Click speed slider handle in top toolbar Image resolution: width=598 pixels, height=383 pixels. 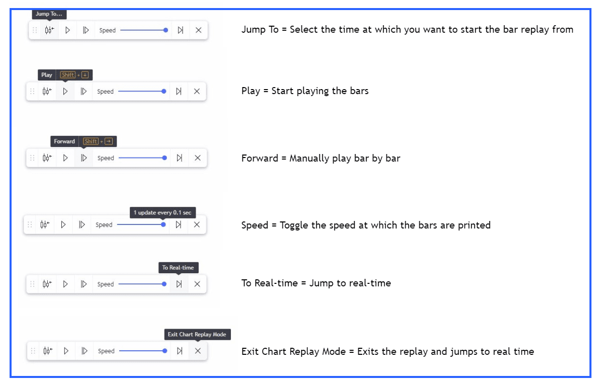point(165,30)
